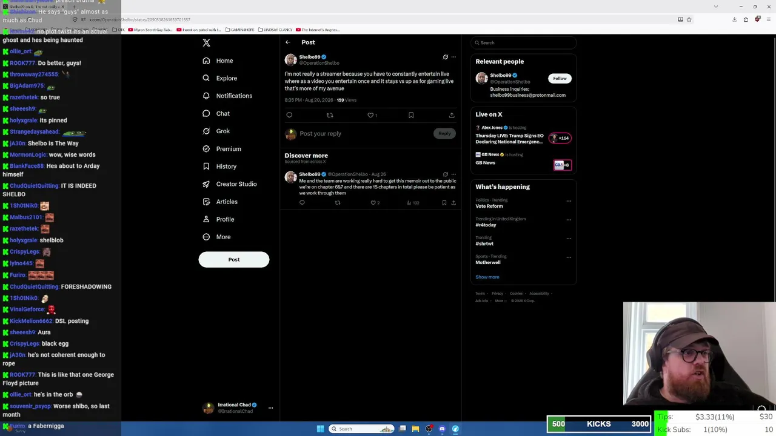
Task: Open options for #r4today trend
Action: pyautogui.click(x=569, y=220)
